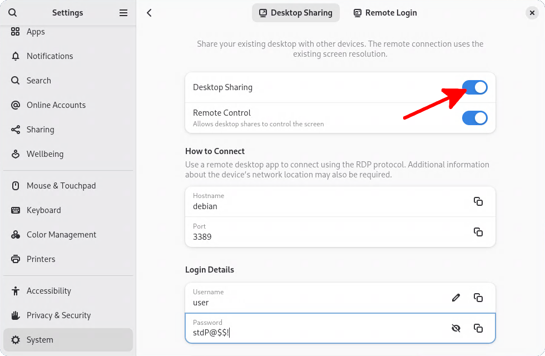Open Notifications settings
Image resolution: width=545 pixels, height=356 pixels.
click(49, 56)
